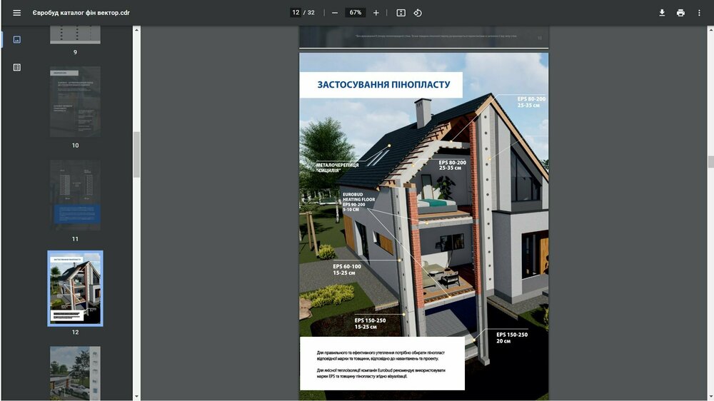Print the document
This screenshot has width=714, height=401.
click(680, 13)
